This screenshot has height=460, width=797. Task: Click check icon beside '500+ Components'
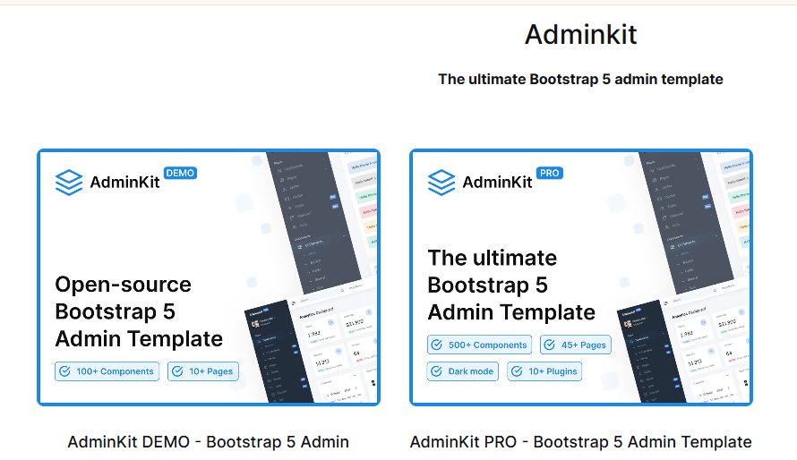coord(437,345)
